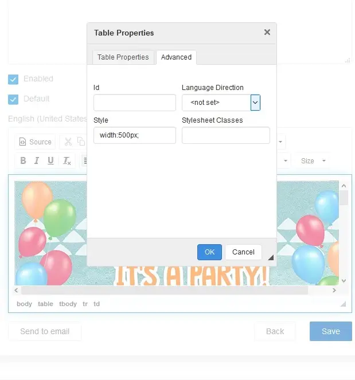Image resolution: width=355 pixels, height=380 pixels.
Task: Switch to the Table Properties tab
Action: pyautogui.click(x=123, y=57)
